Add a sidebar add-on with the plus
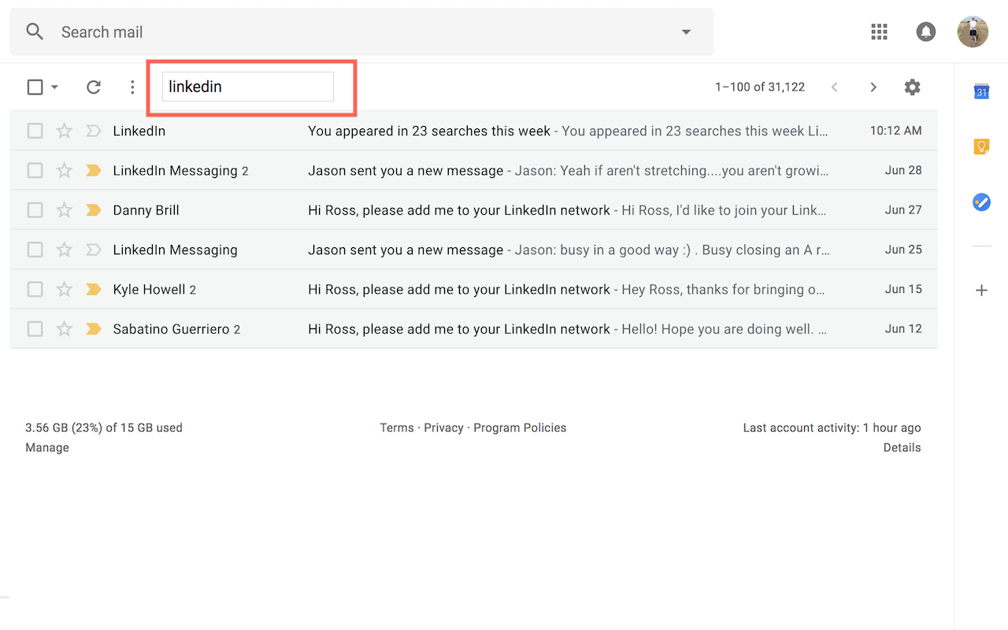Viewport: 1008px width, 630px height. coord(981,290)
